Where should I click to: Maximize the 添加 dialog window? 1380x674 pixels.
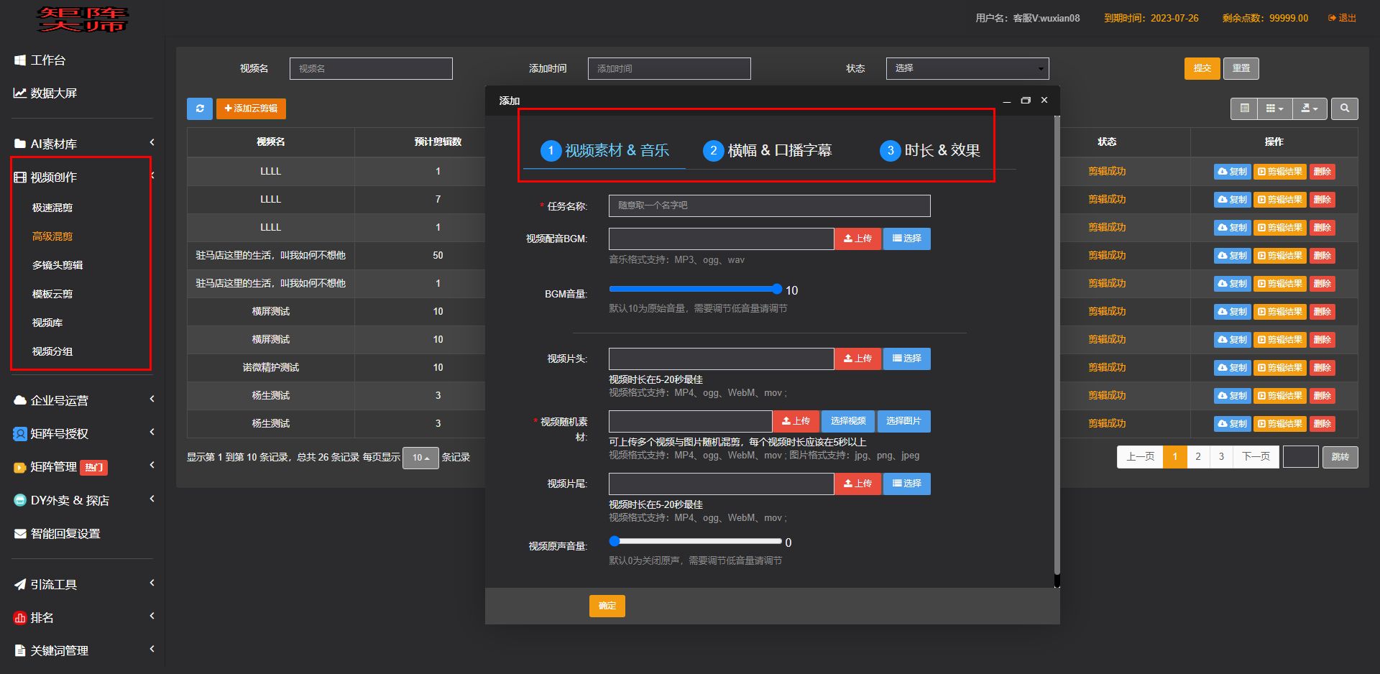[x=1026, y=101]
